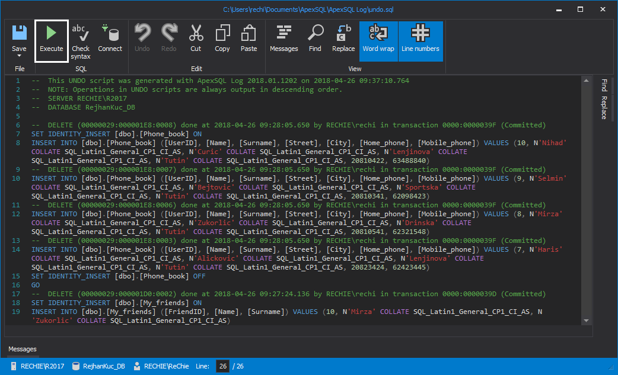Click the Connect database icon
The width and height of the screenshot is (618, 375).
pos(110,34)
